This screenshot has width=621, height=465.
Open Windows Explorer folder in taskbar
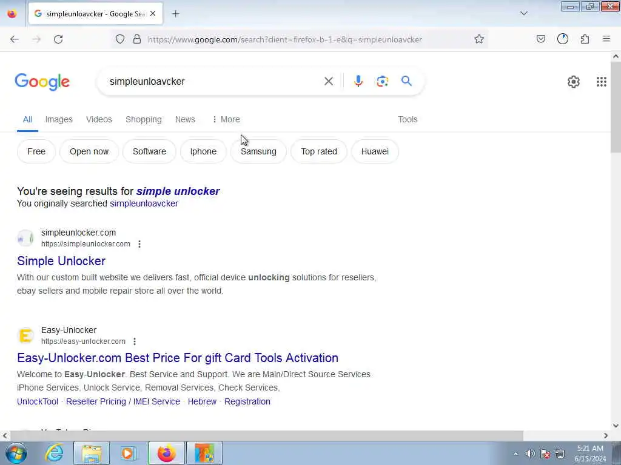click(x=92, y=453)
